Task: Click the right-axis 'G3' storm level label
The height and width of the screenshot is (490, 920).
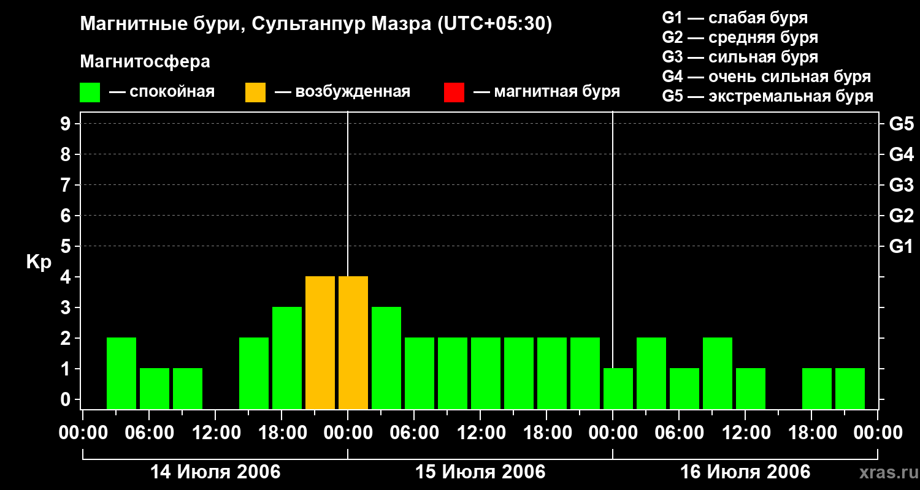Action: [901, 185]
